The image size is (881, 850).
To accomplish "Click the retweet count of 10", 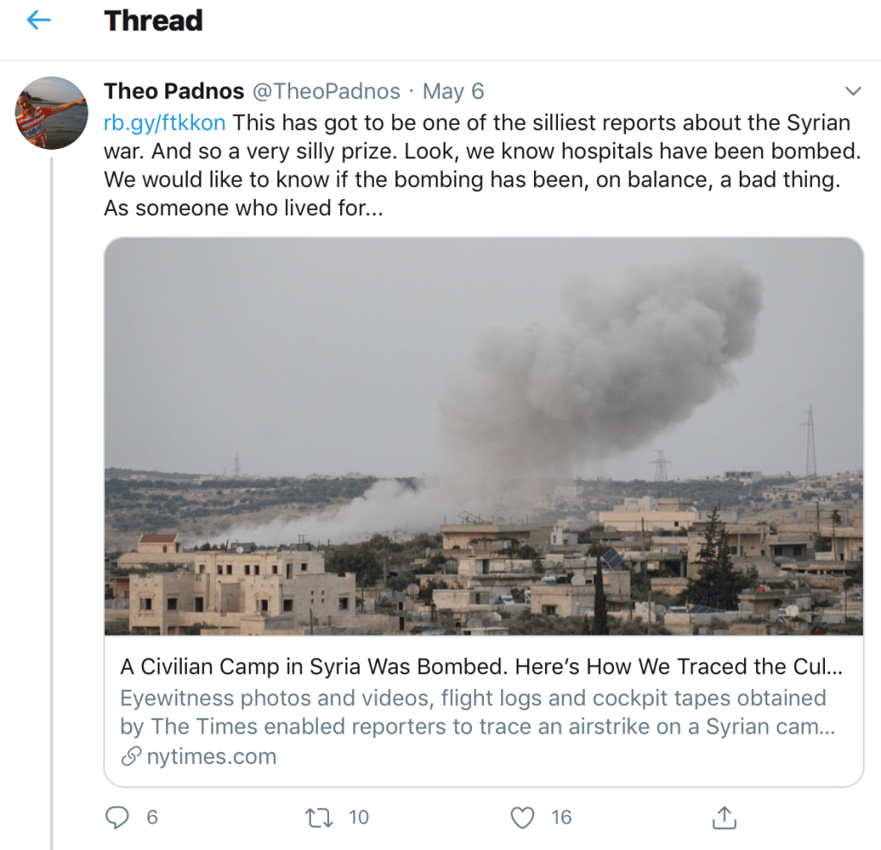I will pos(358,817).
